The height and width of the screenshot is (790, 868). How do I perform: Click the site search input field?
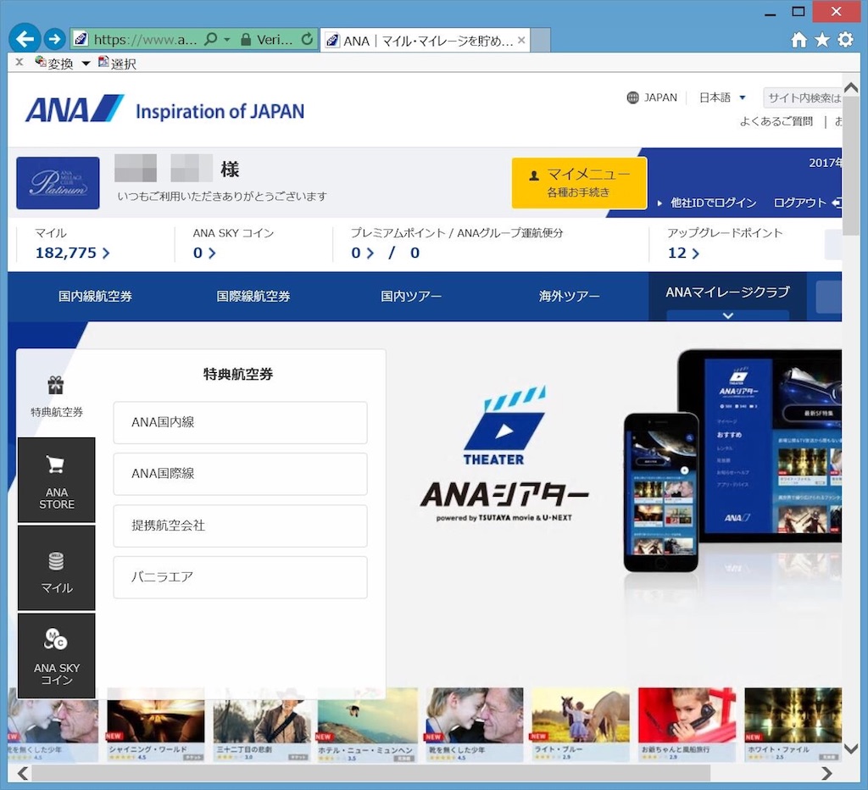coord(803,98)
